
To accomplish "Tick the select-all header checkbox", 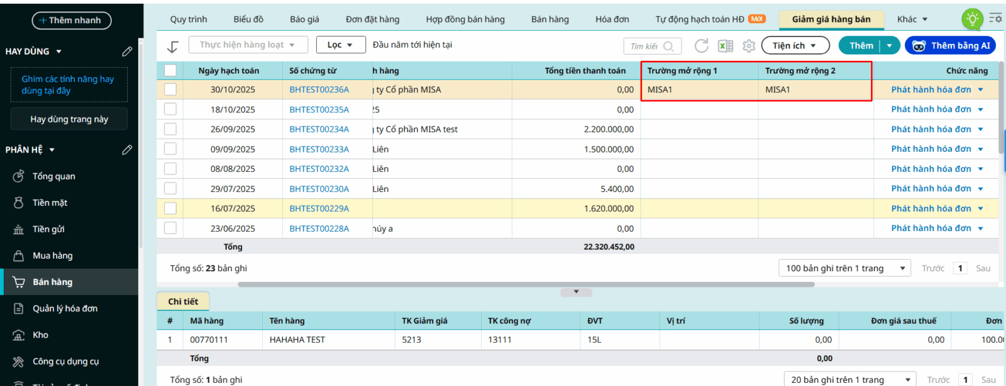I will pyautogui.click(x=170, y=70).
